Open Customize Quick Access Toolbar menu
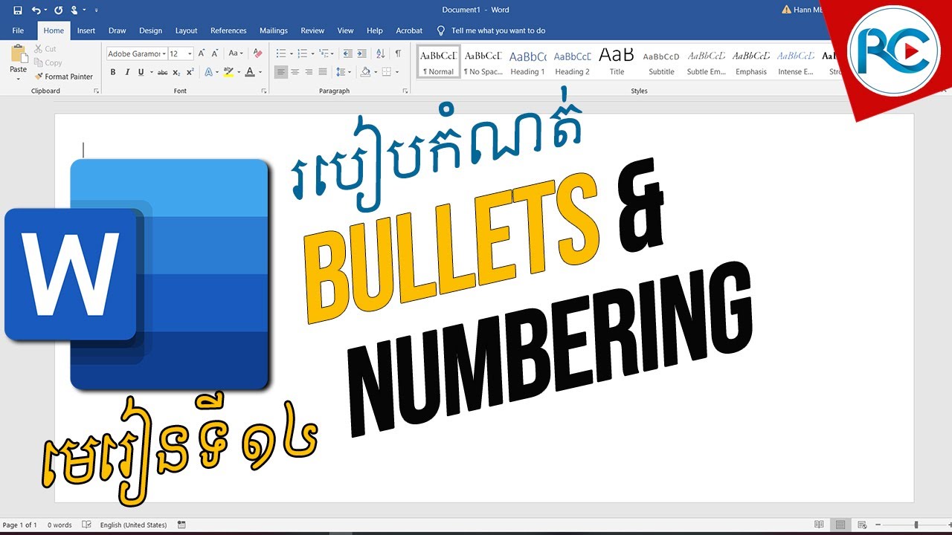Viewport: 952px width, 535px height. point(97,10)
